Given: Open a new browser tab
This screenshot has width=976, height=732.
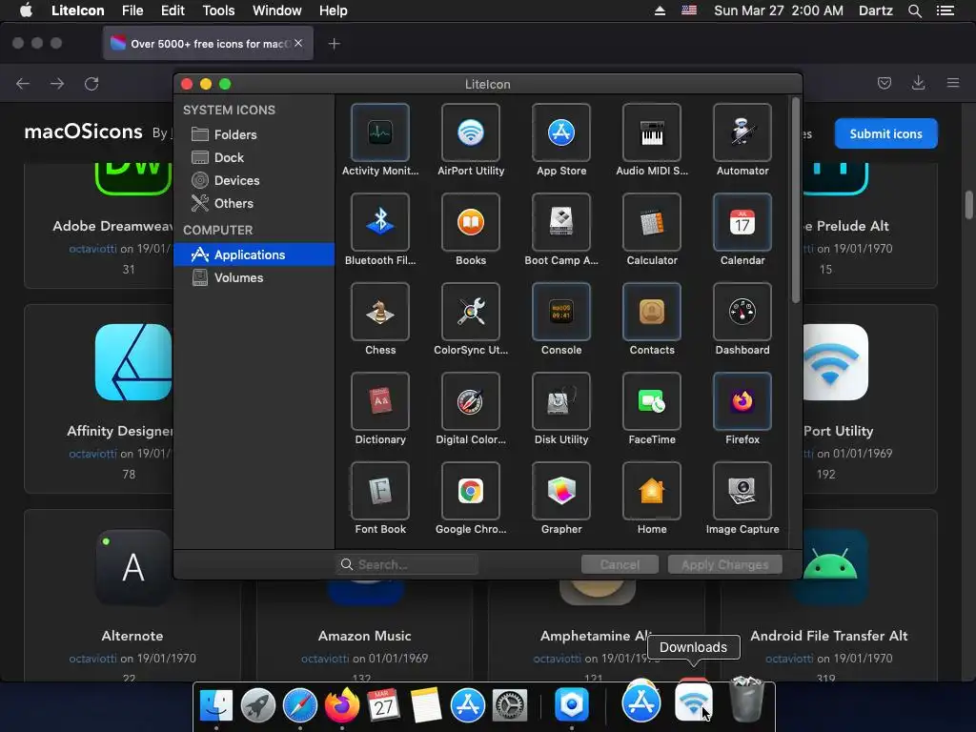Looking at the screenshot, I should [x=335, y=44].
